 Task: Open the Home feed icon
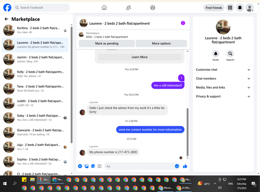(x=104, y=8)
